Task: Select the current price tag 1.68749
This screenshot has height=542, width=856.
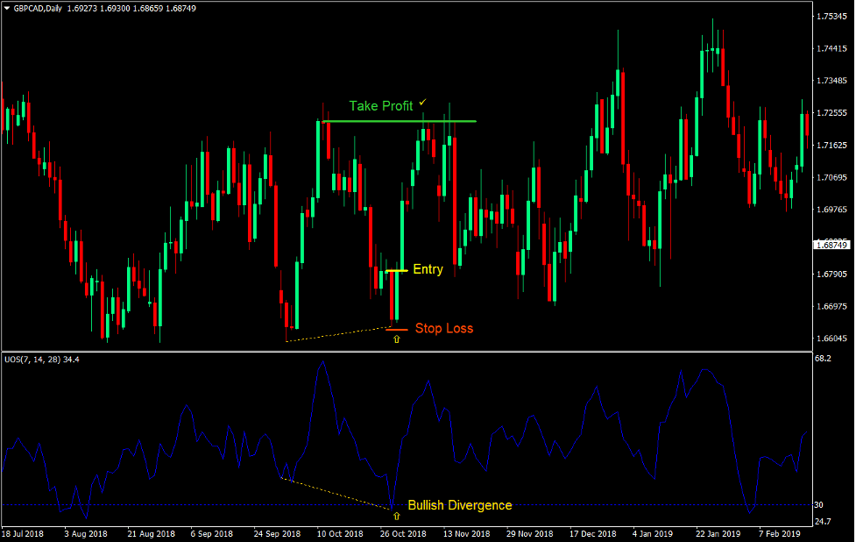Action: [x=831, y=245]
